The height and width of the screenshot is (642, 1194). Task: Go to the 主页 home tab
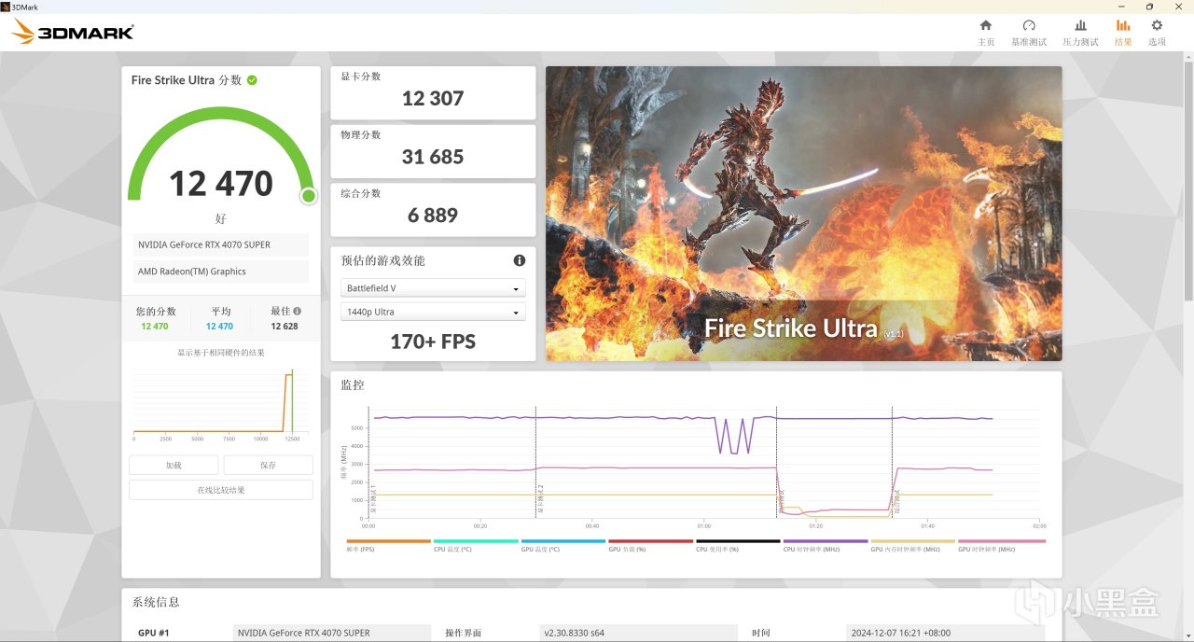coord(985,33)
